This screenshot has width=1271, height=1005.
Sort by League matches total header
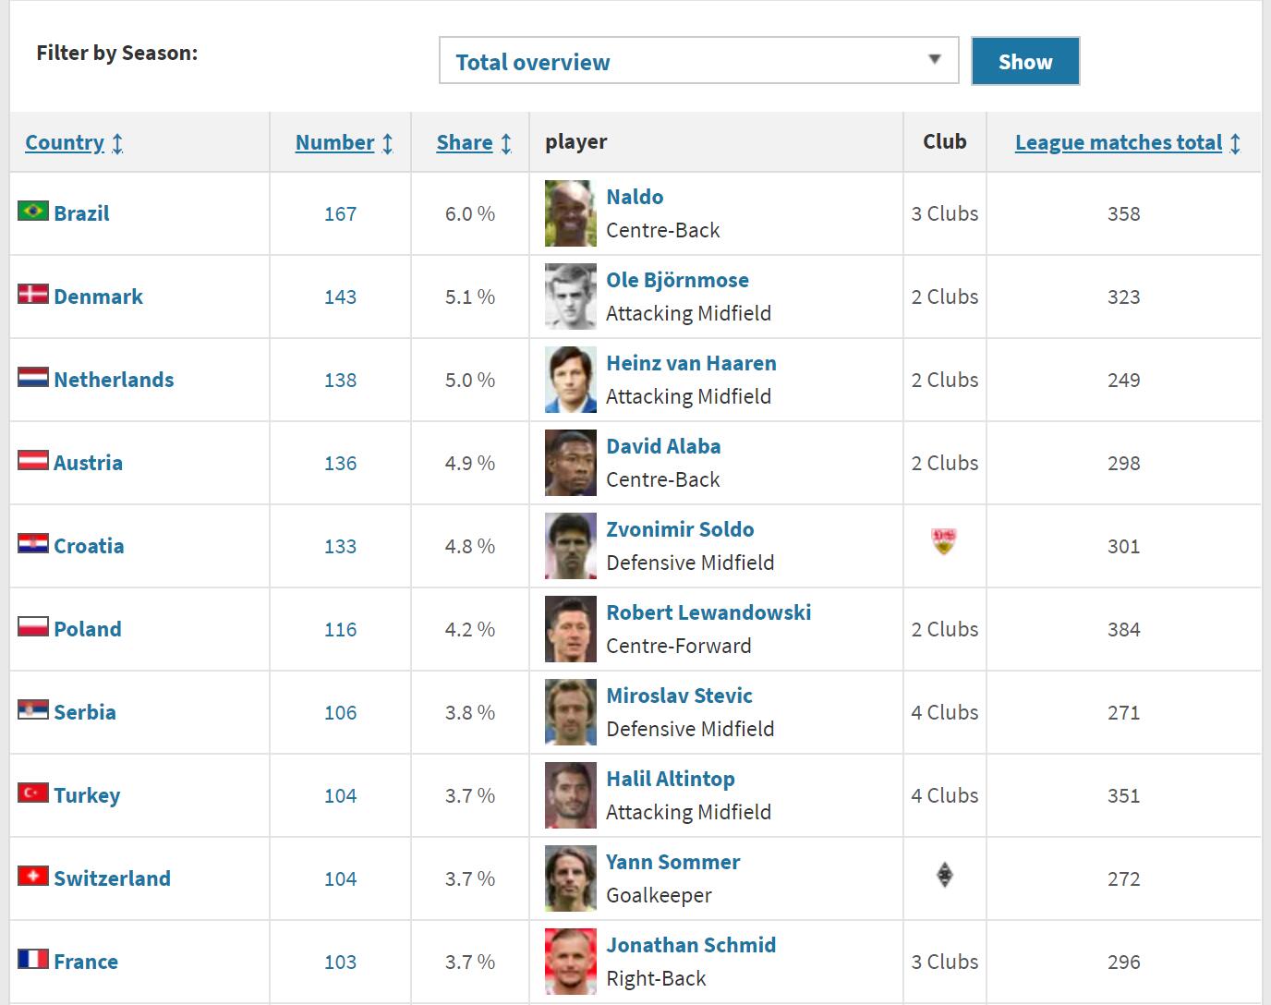pyautogui.click(x=1118, y=142)
